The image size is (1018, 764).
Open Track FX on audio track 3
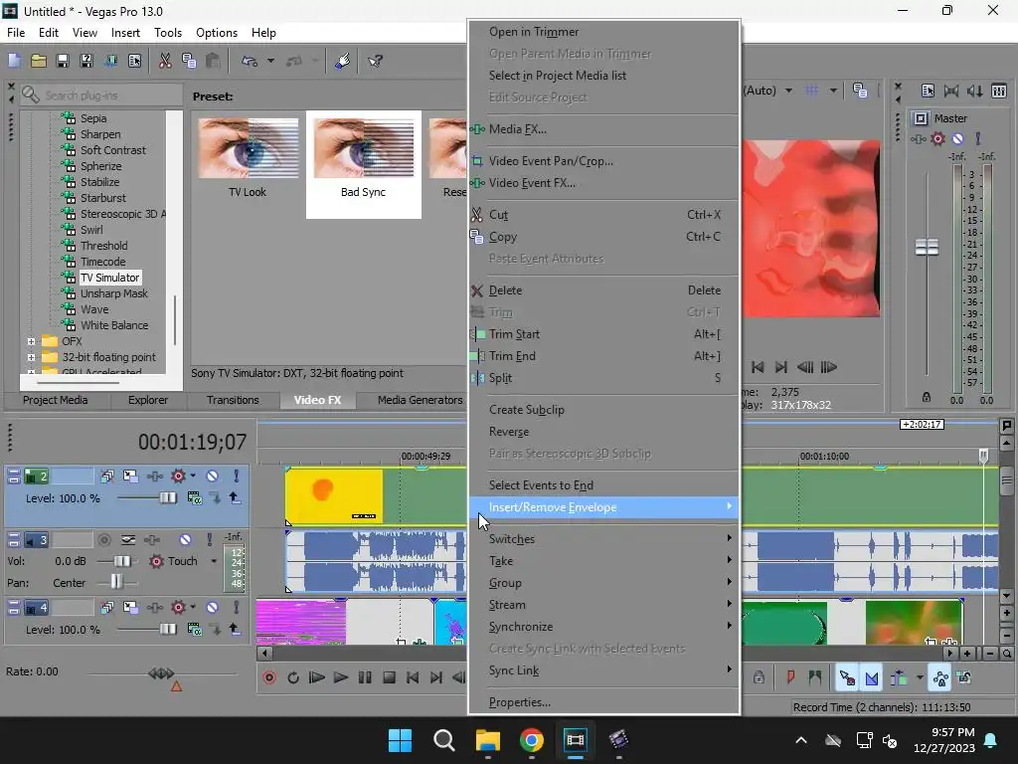click(152, 540)
